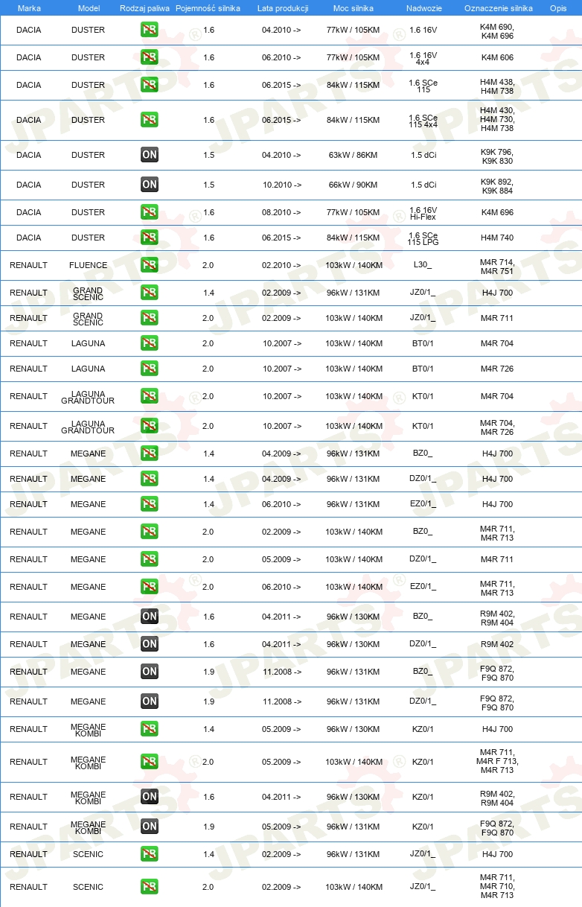Select the 'FLUENCE' model cell
This screenshot has width=582, height=907.
point(88,265)
